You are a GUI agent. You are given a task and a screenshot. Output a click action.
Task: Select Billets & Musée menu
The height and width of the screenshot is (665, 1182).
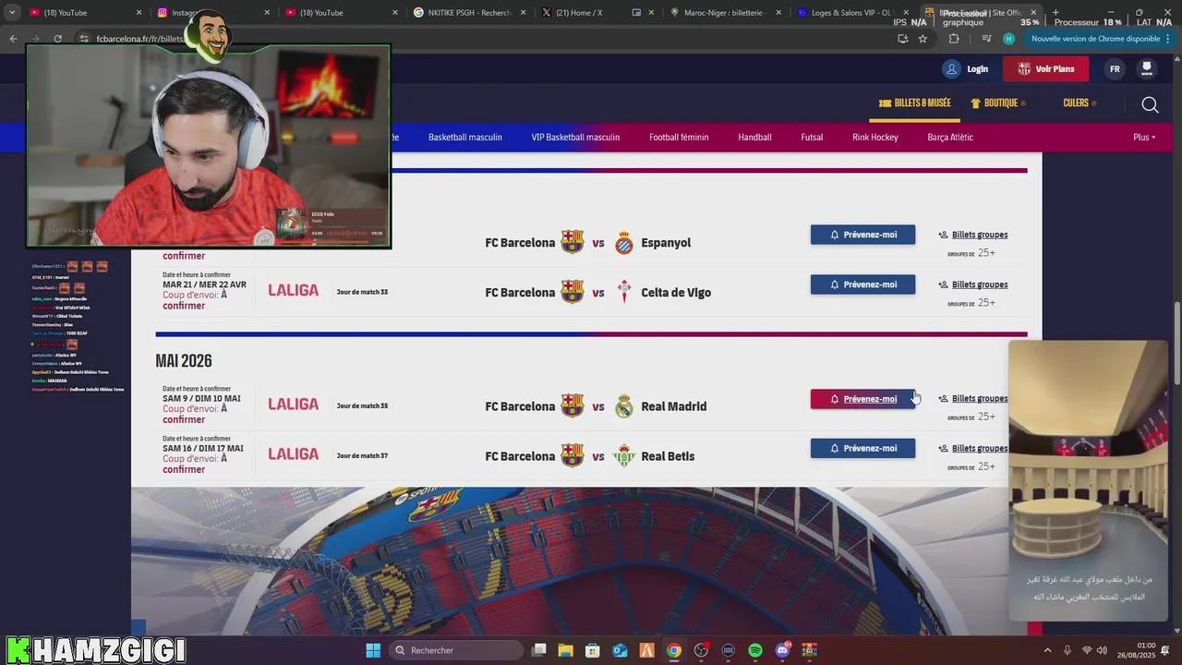(x=914, y=103)
